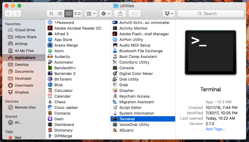Select the Migration Assistant text label
The image size is (249, 142).
(137, 102)
